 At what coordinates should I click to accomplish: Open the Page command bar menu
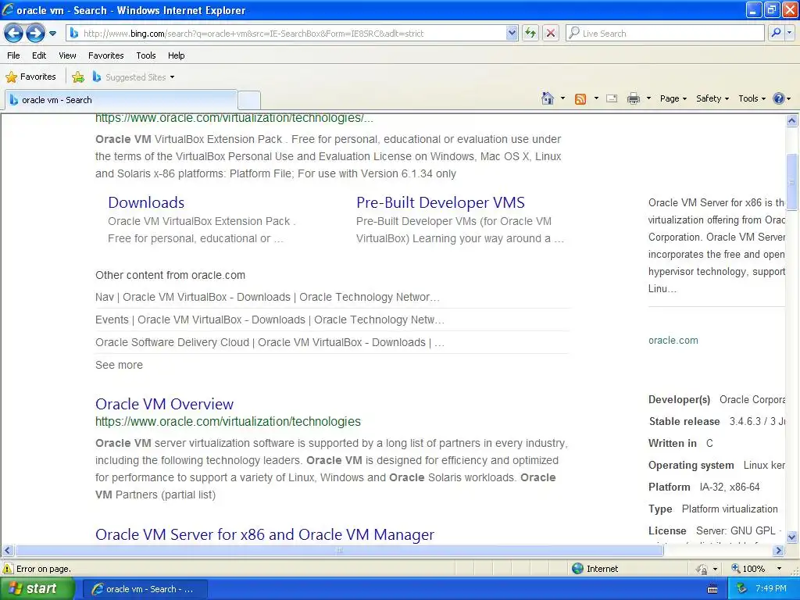click(x=673, y=98)
